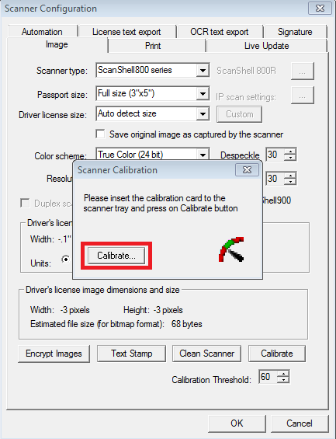Select the Units radio button
The width and height of the screenshot is (336, 439).
[65, 260]
